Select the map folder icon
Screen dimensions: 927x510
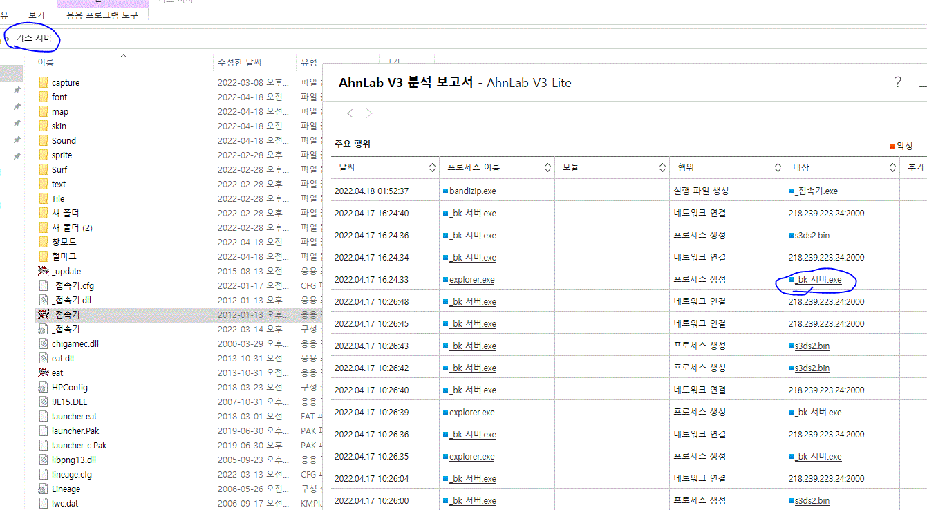tap(44, 111)
